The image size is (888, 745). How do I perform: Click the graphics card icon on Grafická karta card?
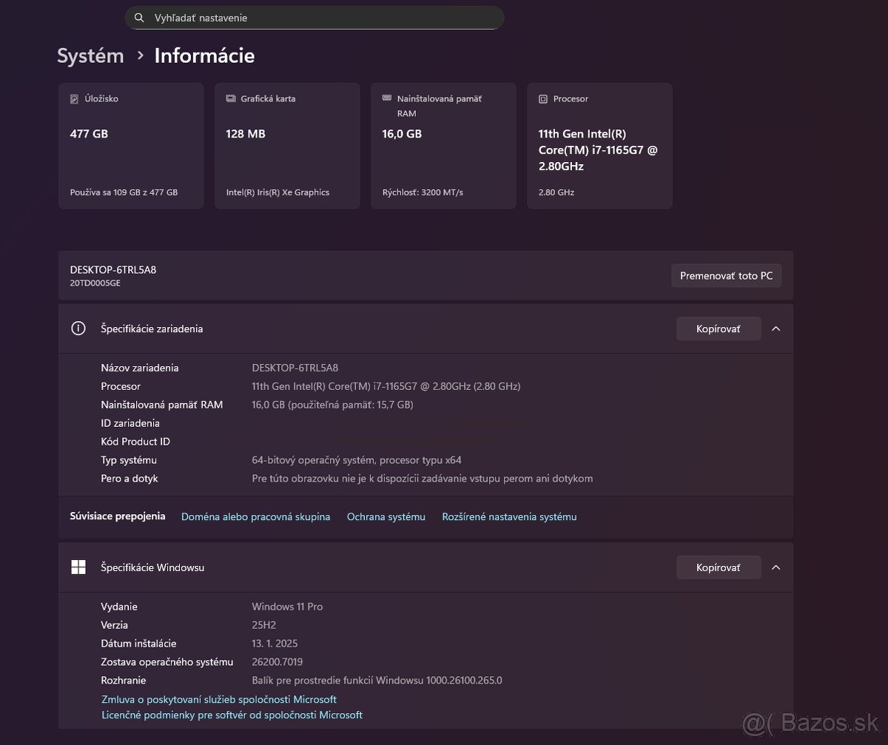[229, 98]
